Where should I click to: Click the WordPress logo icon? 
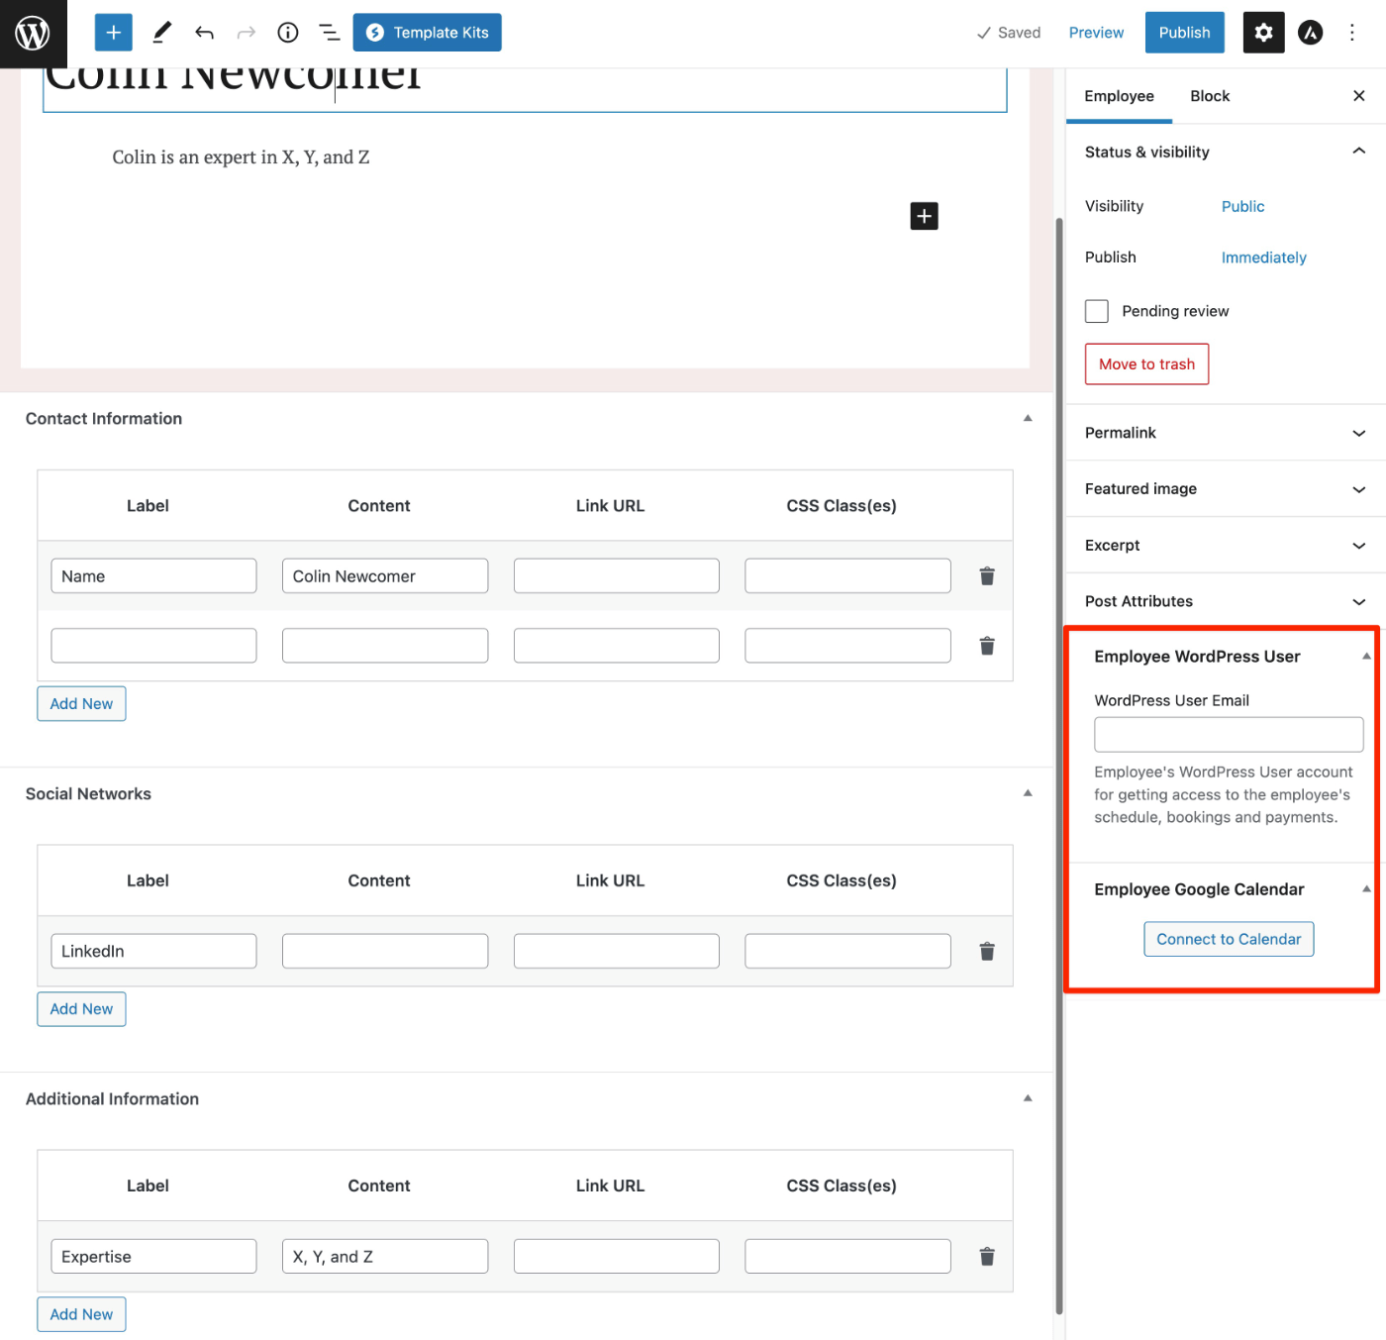click(x=33, y=34)
